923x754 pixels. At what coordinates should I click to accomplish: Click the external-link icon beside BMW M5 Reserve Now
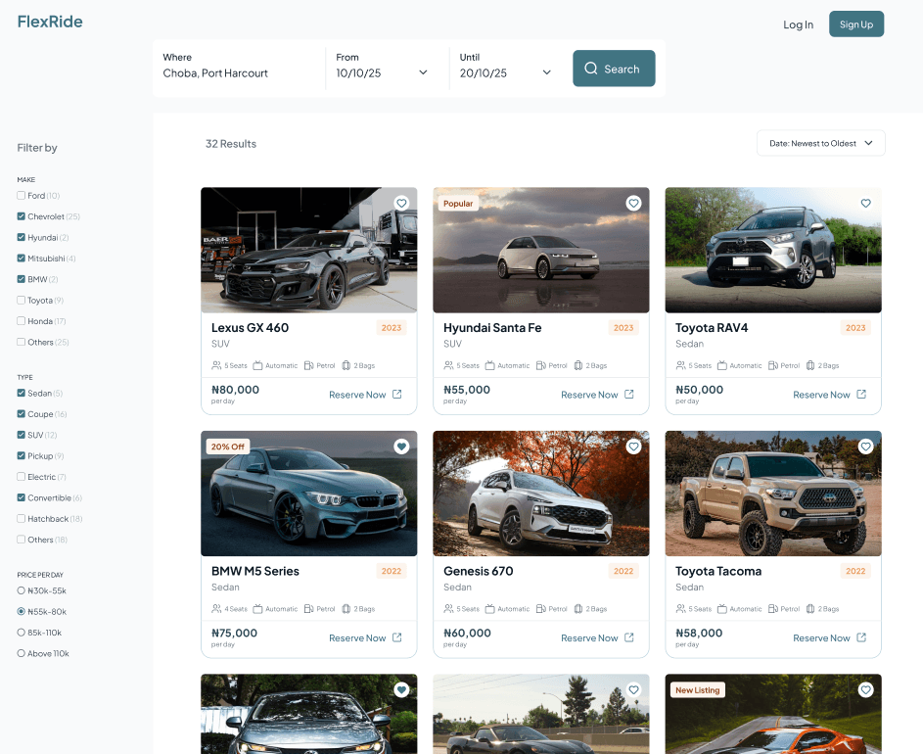395,637
